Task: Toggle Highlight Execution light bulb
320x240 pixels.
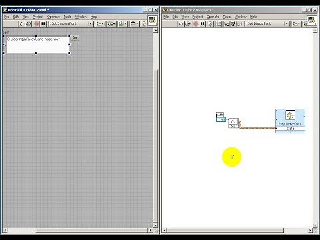Action: coord(210,24)
